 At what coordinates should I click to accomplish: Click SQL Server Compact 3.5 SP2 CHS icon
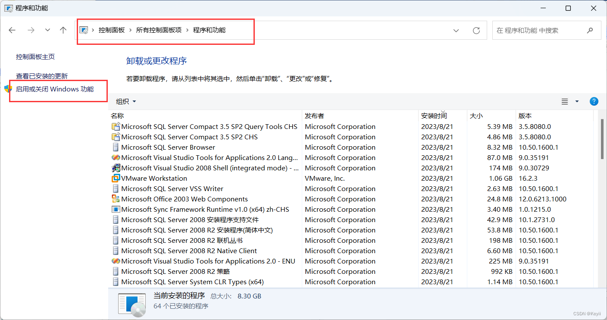[116, 137]
